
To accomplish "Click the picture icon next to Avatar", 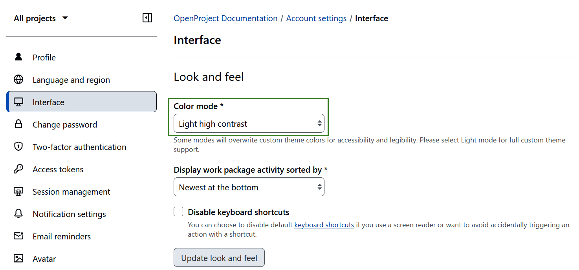I will tap(18, 259).
